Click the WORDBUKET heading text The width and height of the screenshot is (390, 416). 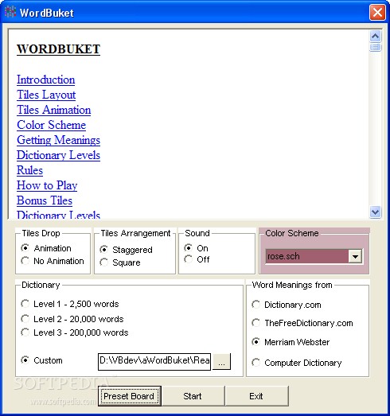pos(58,49)
